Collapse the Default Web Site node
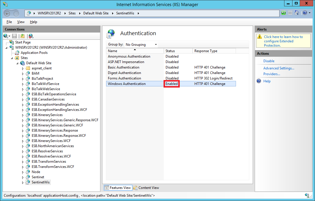 pyautogui.click(x=18, y=63)
